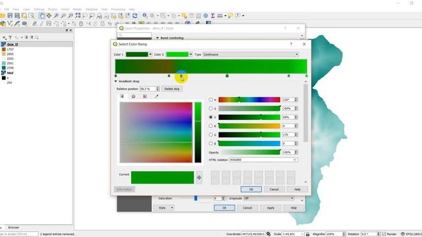Click the Zoom Full extent icon
The width and height of the screenshot is (422, 237).
pos(78,16)
